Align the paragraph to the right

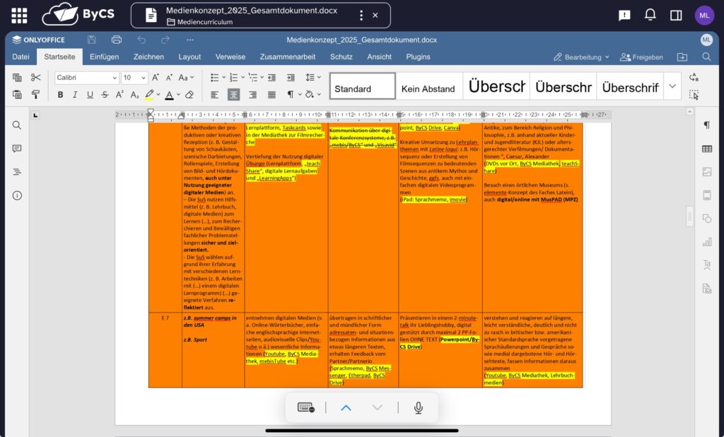[252, 95]
